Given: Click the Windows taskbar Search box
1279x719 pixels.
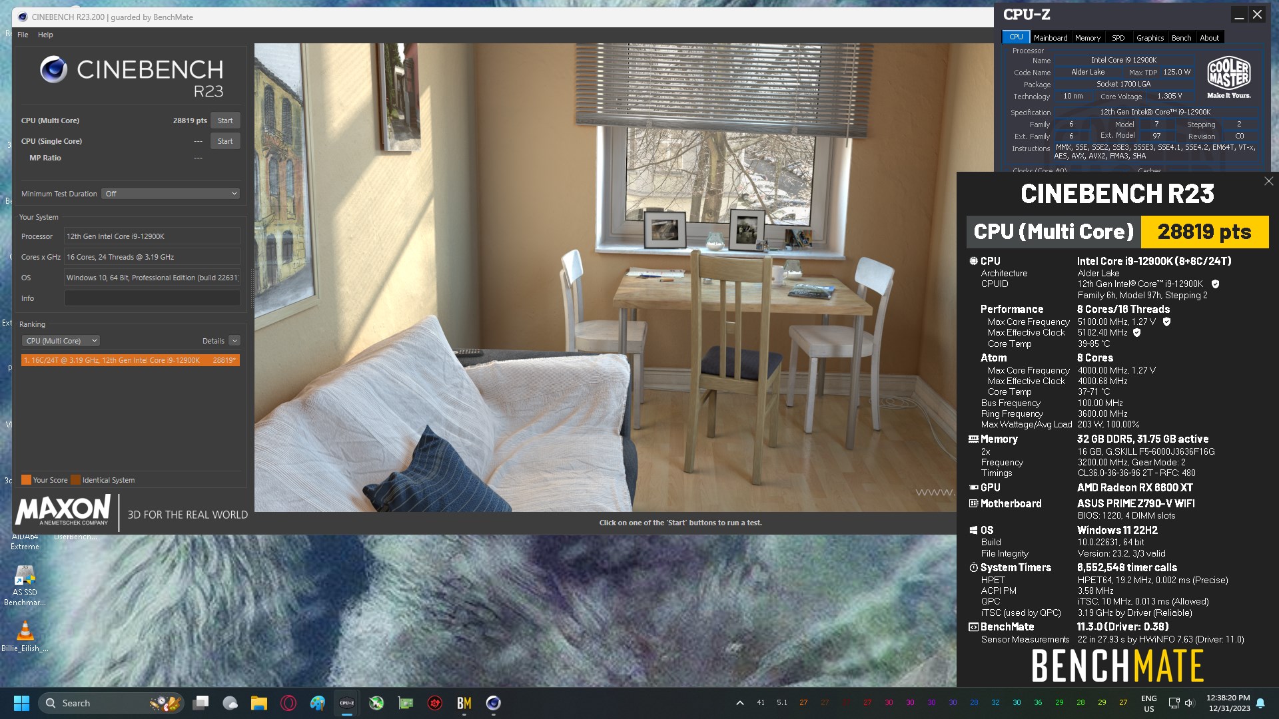Looking at the screenshot, I should pos(111,703).
